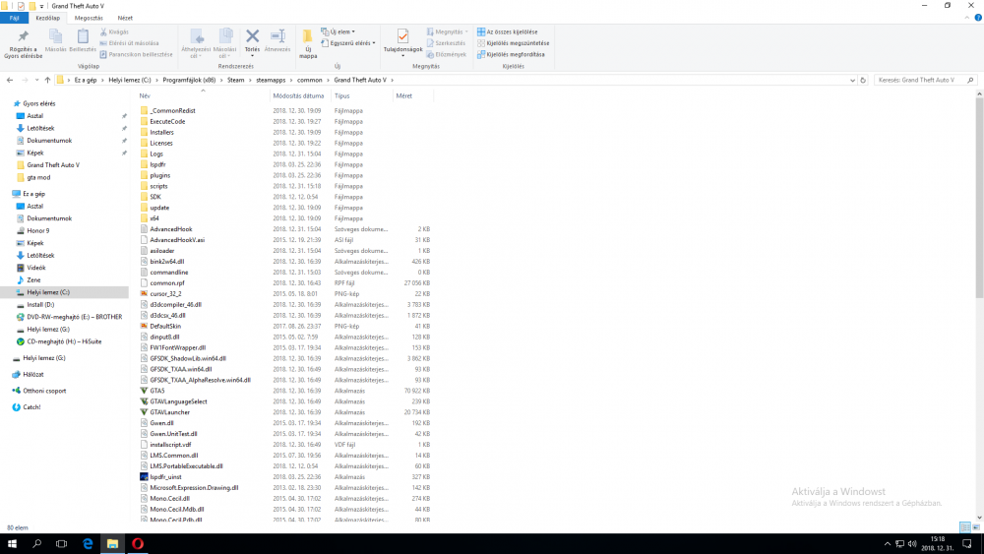This screenshot has width=984, height=554.
Task: Open the address bar history dropdown
Action: (852, 81)
